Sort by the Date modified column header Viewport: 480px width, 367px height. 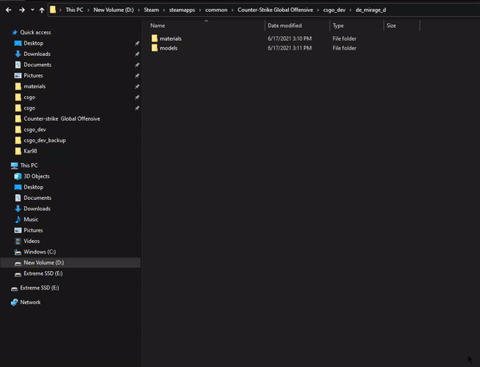tap(285, 26)
